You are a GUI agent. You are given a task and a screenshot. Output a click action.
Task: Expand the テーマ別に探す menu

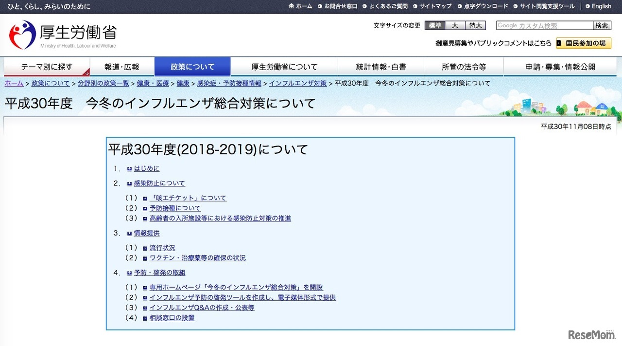(47, 67)
